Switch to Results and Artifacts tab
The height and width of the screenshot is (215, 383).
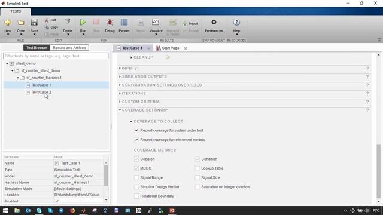[69, 48]
